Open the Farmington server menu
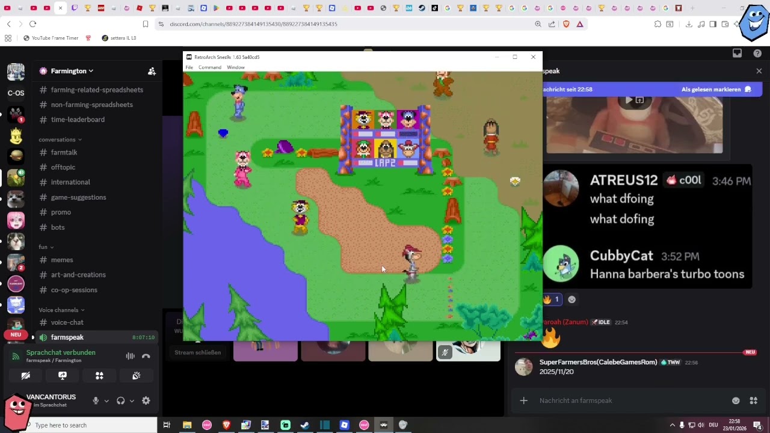Screen dimensions: 770x433 [x=72, y=71]
